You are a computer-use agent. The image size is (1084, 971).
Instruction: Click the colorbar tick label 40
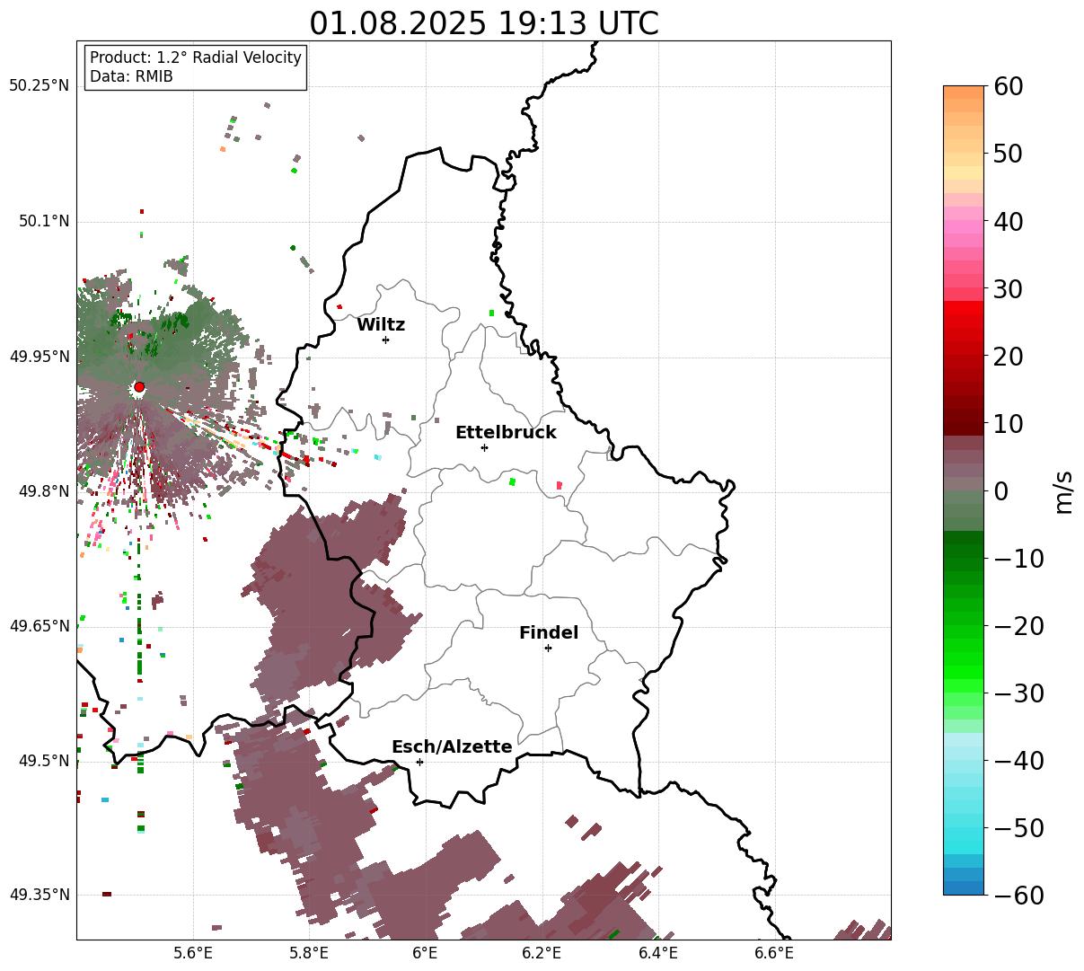click(1009, 221)
